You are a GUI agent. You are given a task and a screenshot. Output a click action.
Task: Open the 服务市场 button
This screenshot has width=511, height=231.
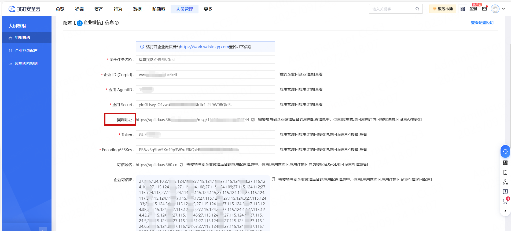point(443,9)
